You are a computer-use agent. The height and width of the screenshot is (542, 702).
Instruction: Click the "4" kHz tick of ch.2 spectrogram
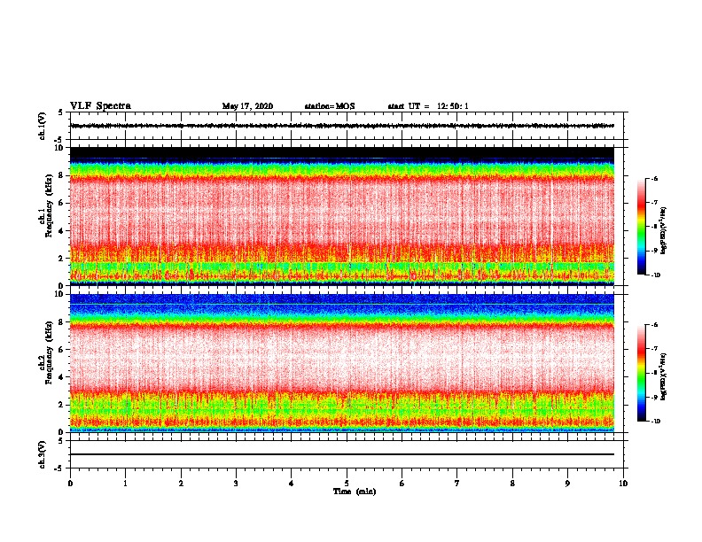[61, 377]
